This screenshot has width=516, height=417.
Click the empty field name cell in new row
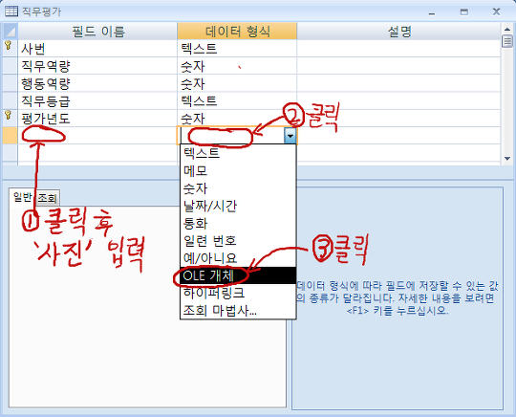(97, 136)
